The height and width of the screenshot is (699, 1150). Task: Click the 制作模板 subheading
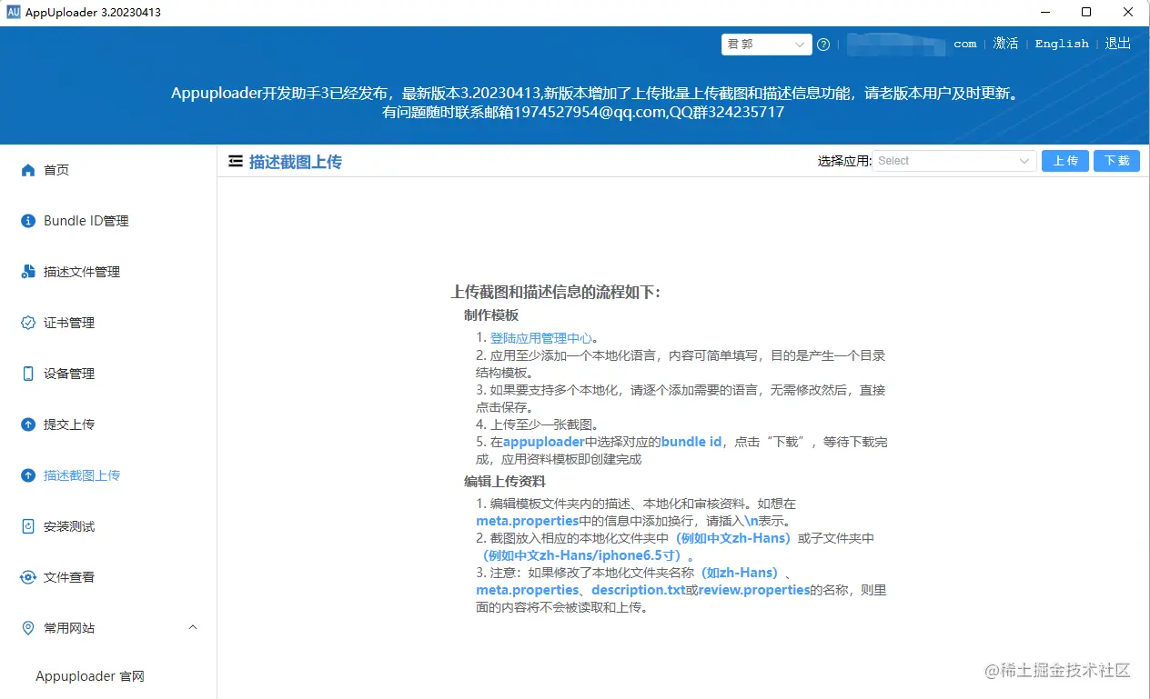pos(491,315)
